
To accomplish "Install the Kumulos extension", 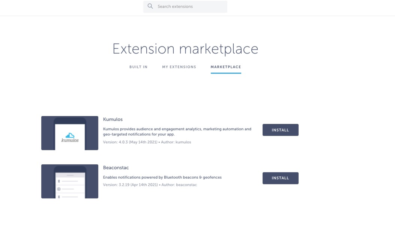I will click(280, 130).
